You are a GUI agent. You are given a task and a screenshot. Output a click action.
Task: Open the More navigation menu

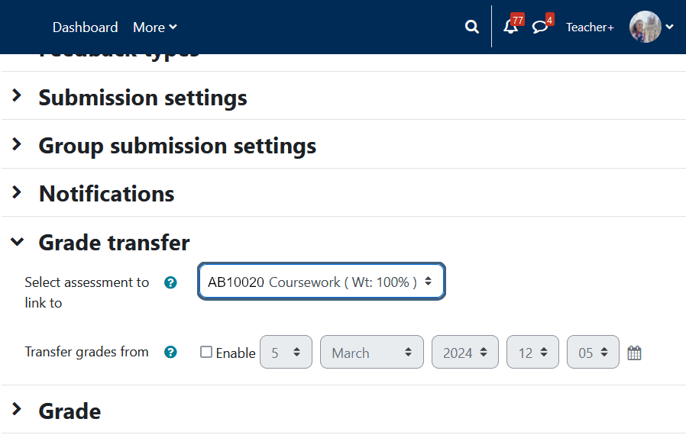coord(154,27)
